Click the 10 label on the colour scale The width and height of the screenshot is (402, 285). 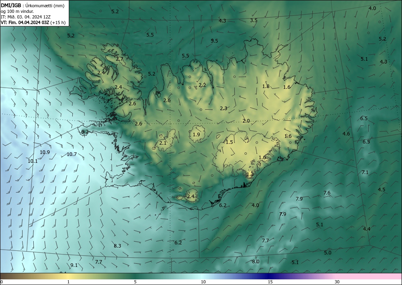203,282
